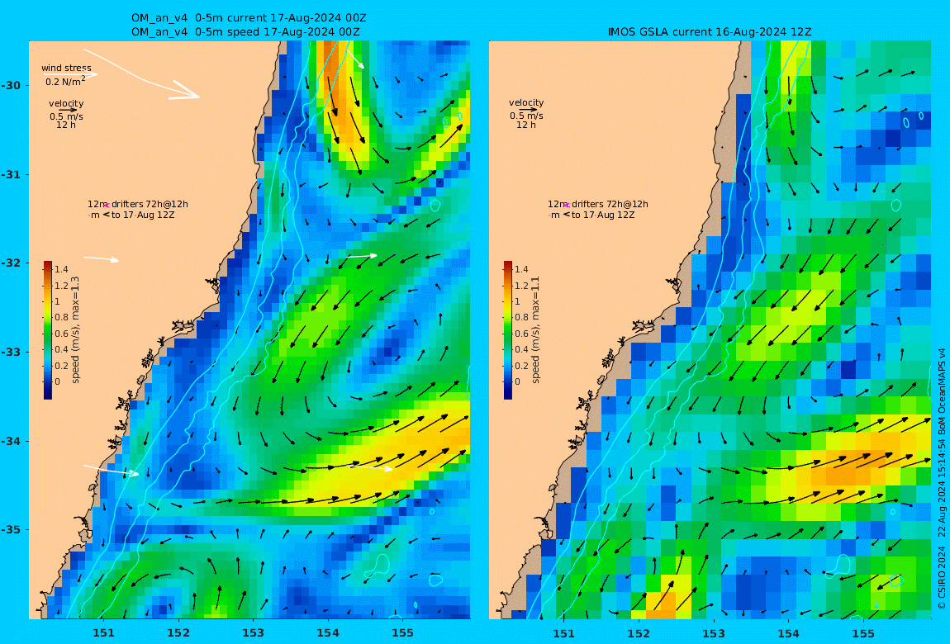Click the '0.8' tick on the left color bar
950x644 pixels.
point(61,317)
